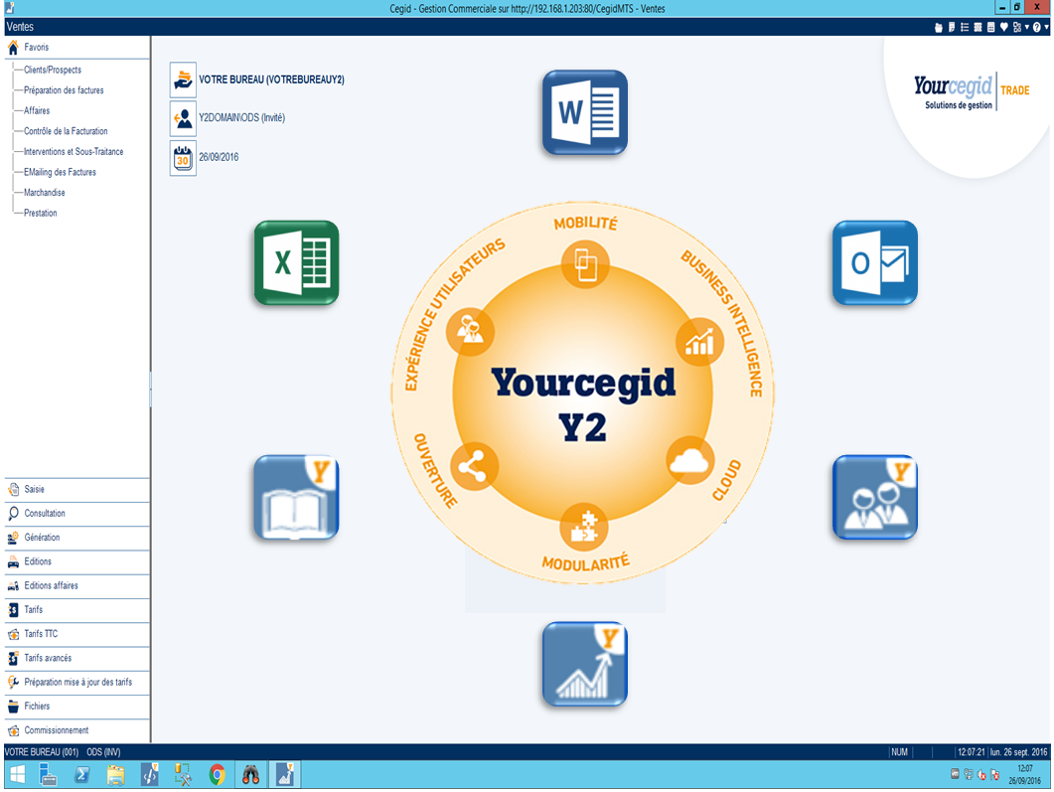Open the Editions menu
This screenshot has width=1054, height=792.
coord(76,562)
